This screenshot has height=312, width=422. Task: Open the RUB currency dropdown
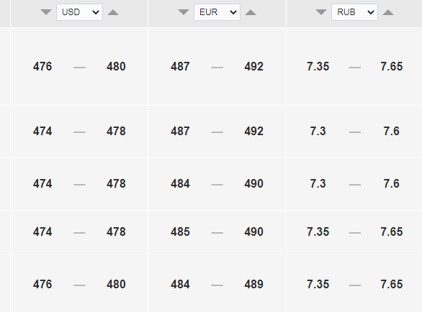(x=354, y=12)
